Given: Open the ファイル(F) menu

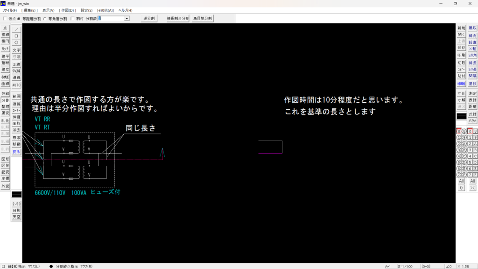Looking at the screenshot, I should tap(9, 10).
